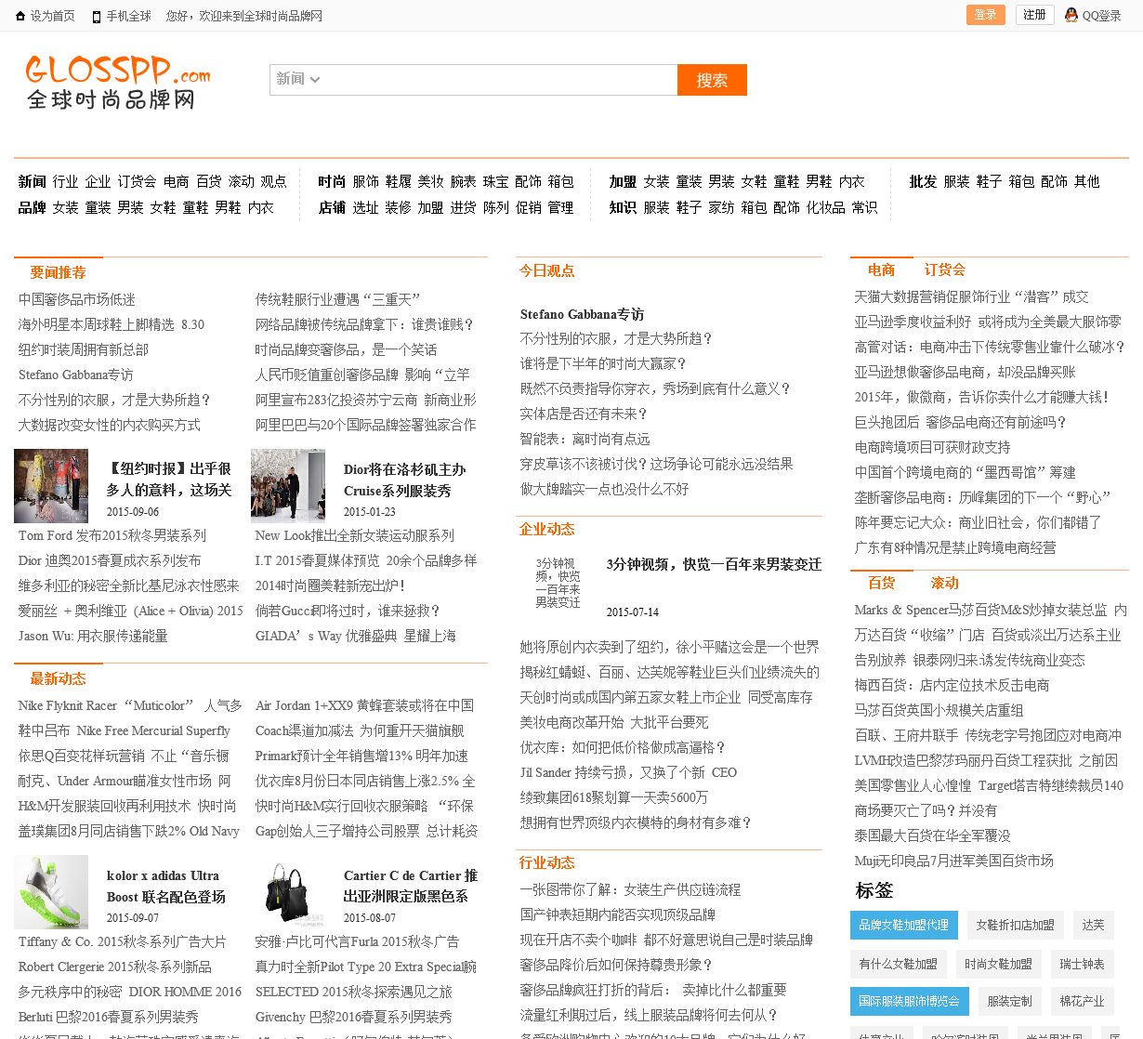Select the 电商 tab in right column
The width and height of the screenshot is (1143, 1039).
click(881, 270)
